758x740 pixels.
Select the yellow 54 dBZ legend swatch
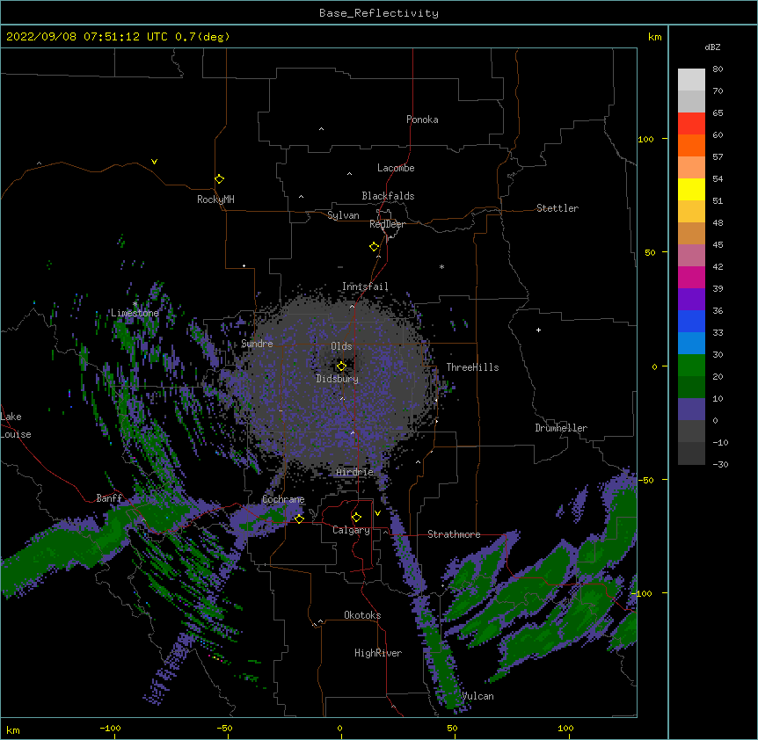[691, 189]
